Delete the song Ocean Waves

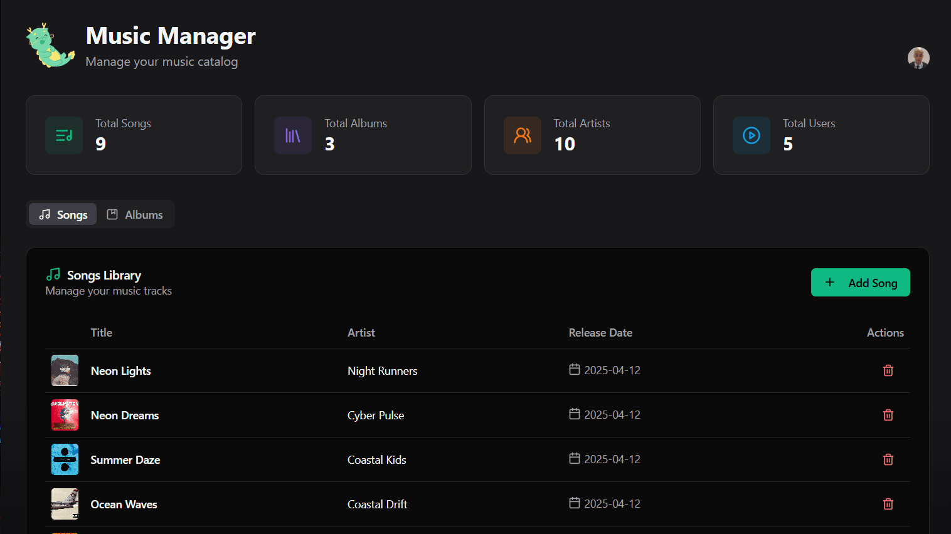(888, 504)
